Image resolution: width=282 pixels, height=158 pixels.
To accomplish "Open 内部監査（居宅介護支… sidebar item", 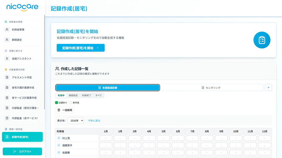I will (22, 108).
